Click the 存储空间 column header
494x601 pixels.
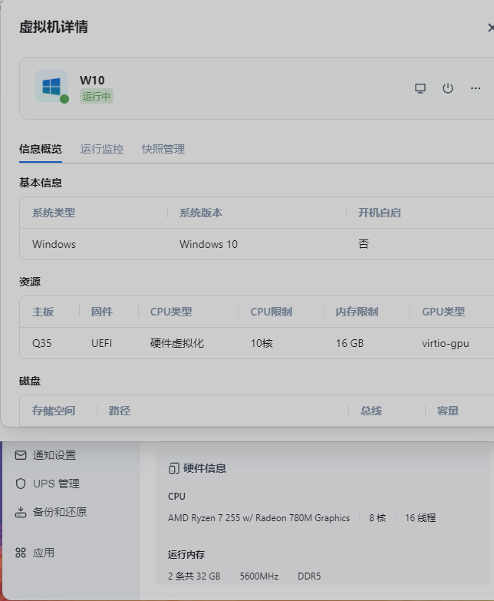54,411
